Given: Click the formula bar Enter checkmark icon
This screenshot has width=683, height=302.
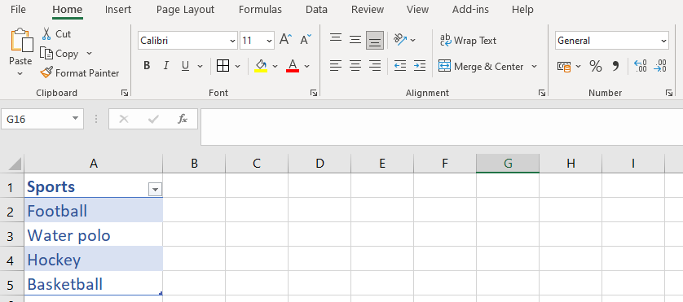Looking at the screenshot, I should (x=153, y=119).
